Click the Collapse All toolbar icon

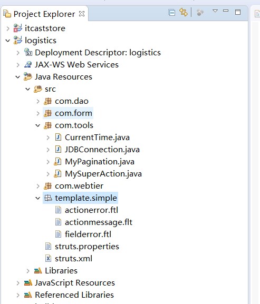tap(171, 13)
